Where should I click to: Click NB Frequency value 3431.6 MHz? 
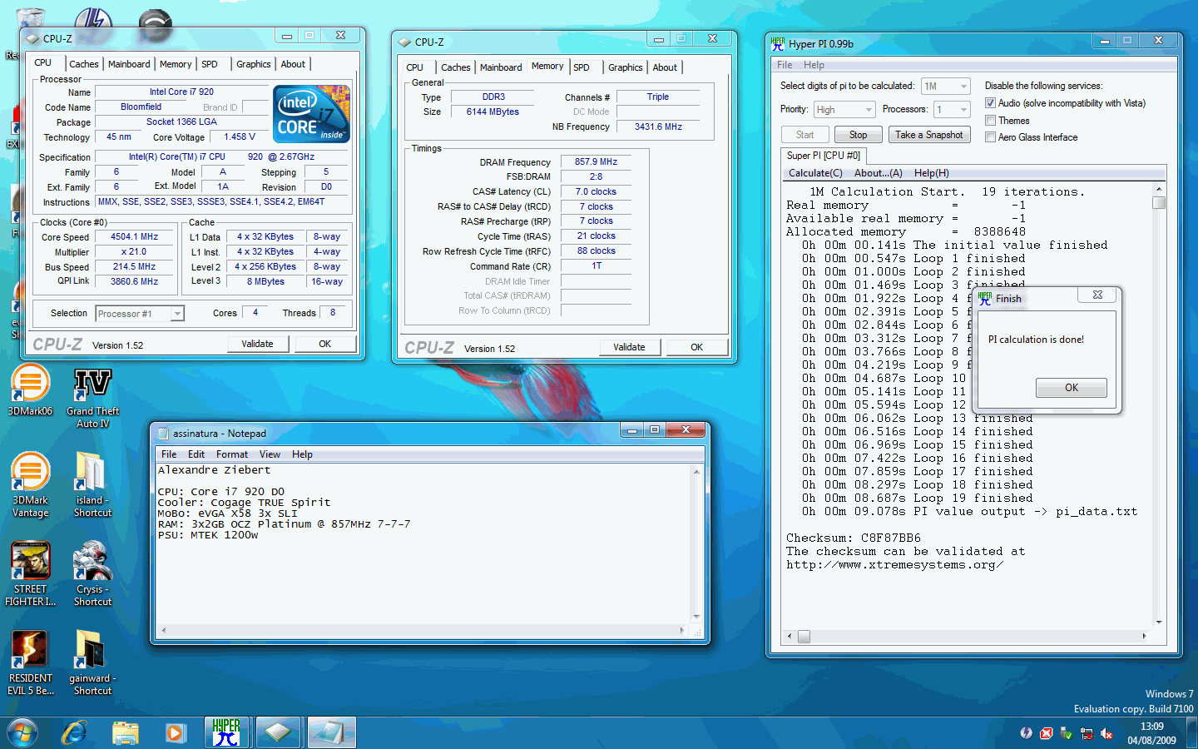(x=658, y=127)
